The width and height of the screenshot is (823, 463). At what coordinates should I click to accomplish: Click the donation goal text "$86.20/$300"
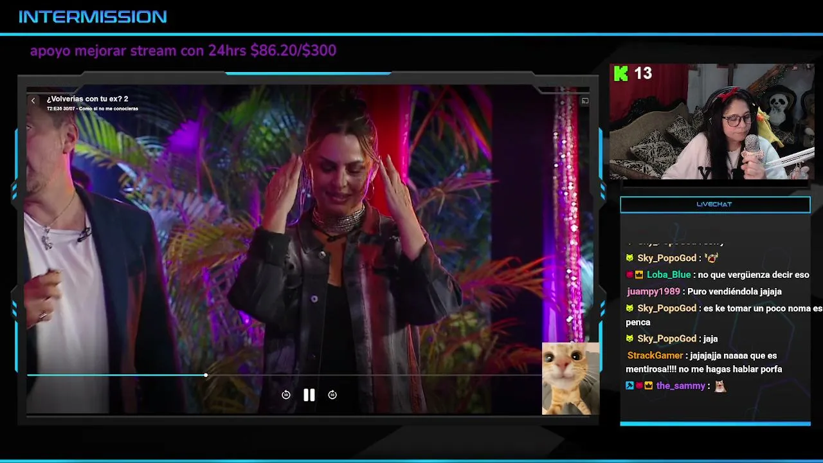(x=293, y=50)
